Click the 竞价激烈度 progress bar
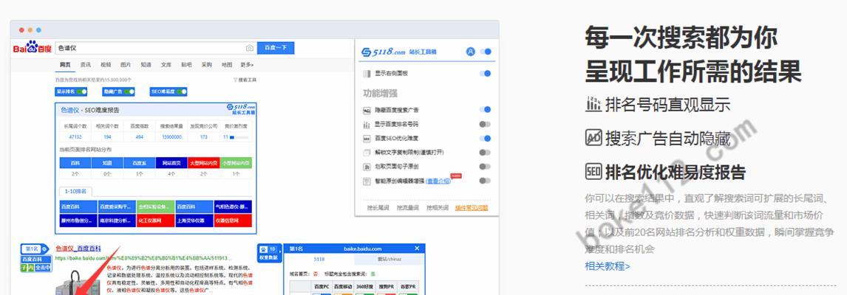Image resolution: width=847 pixels, height=295 pixels. (x=239, y=137)
